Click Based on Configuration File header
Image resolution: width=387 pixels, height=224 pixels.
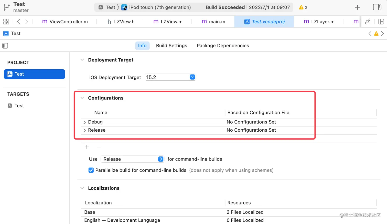click(x=258, y=113)
